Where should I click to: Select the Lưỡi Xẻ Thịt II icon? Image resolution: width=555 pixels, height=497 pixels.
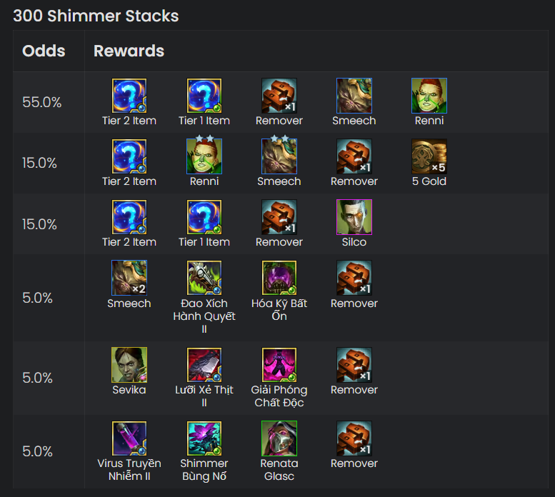point(204,365)
